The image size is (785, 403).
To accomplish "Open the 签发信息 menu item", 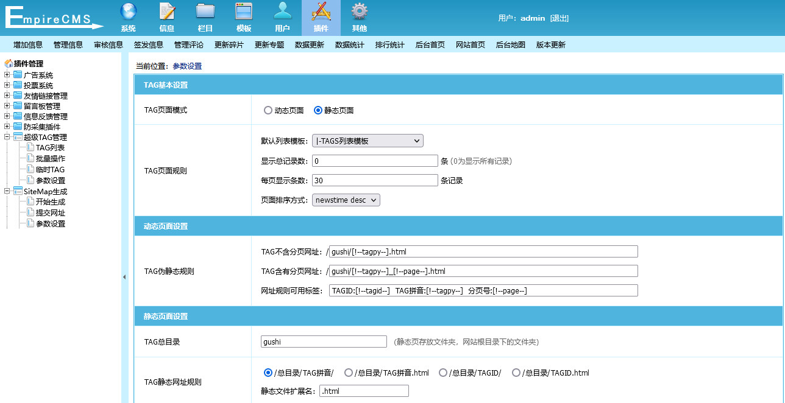I will click(149, 44).
